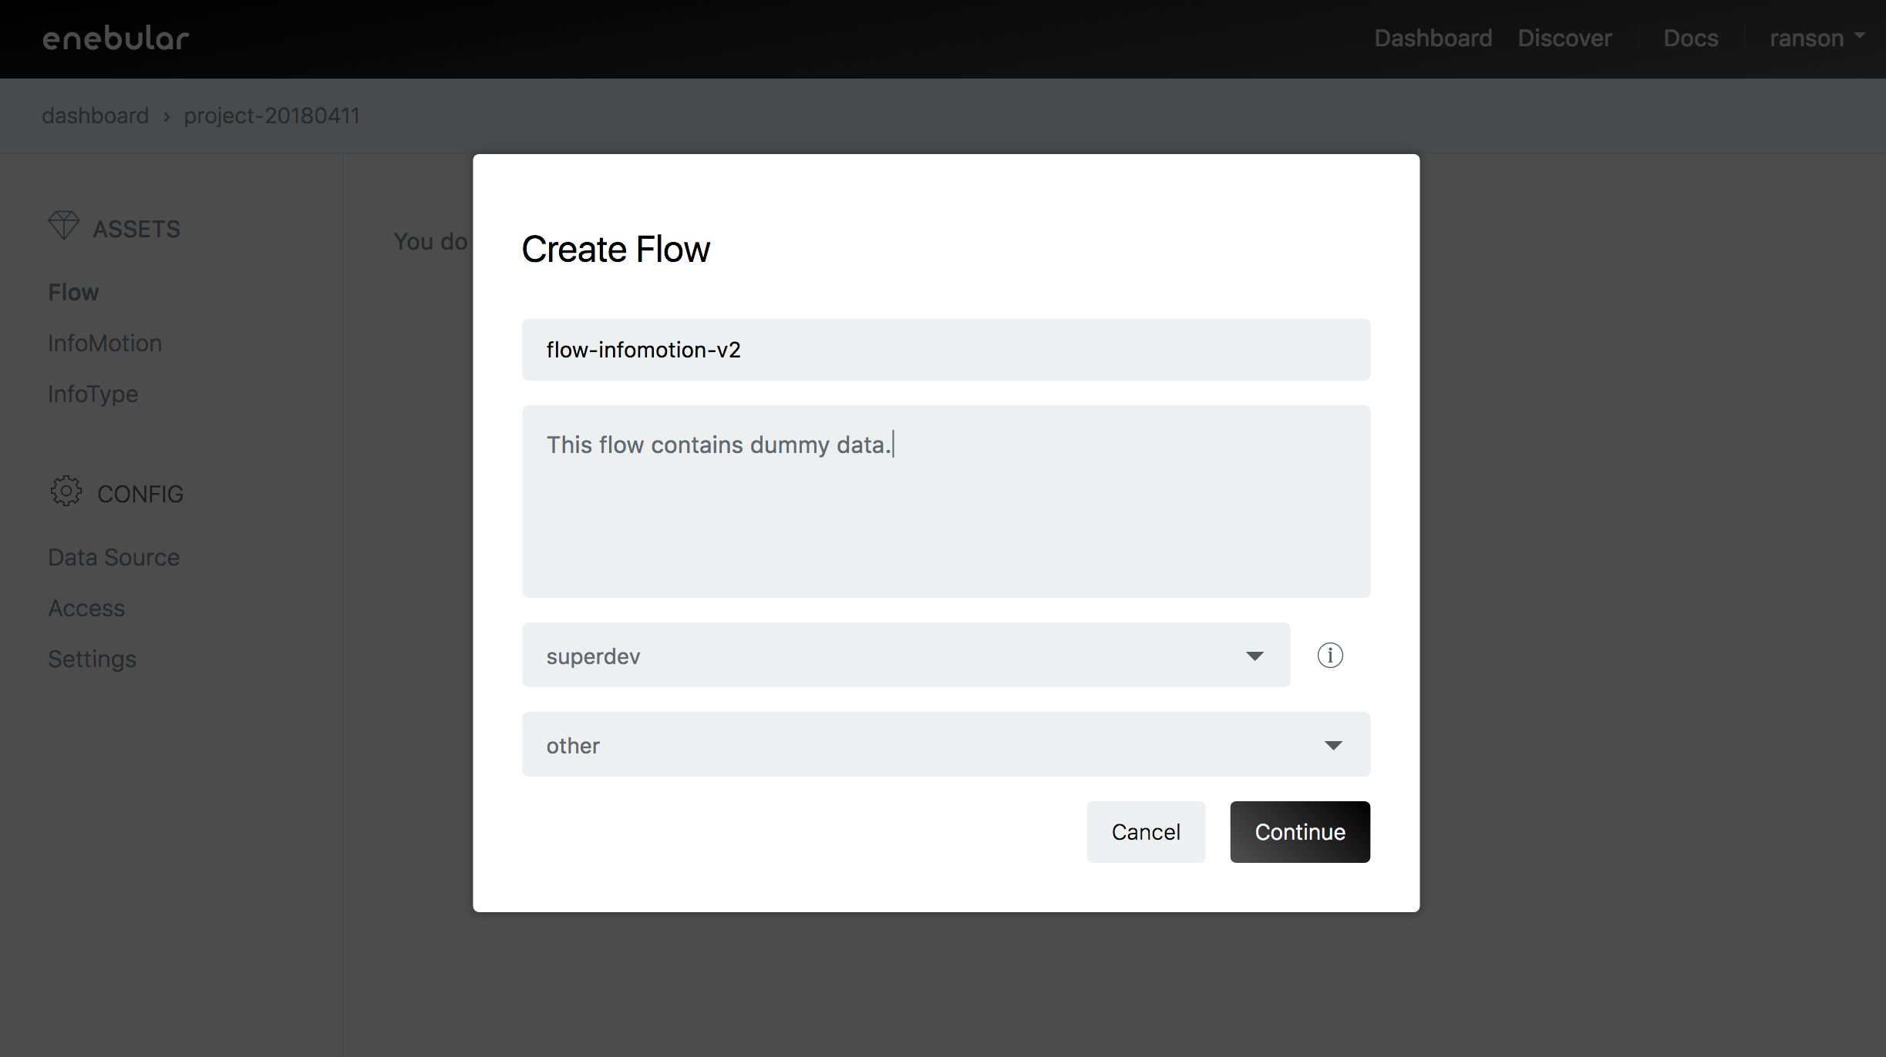
Task: Click the info icon beside superdev dropdown
Action: pos(1330,656)
